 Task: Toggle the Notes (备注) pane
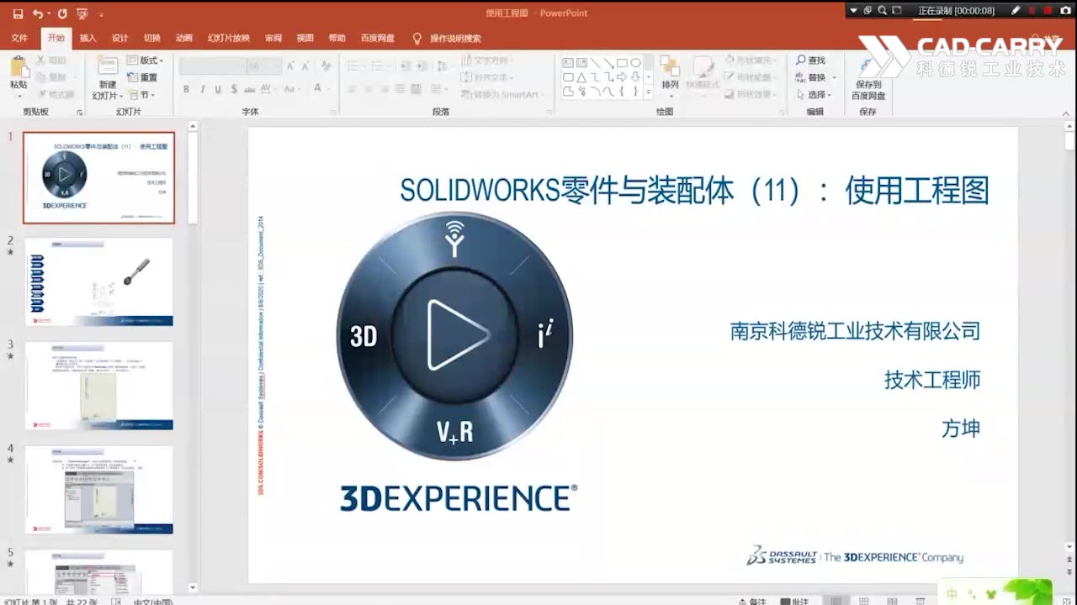[751, 599]
